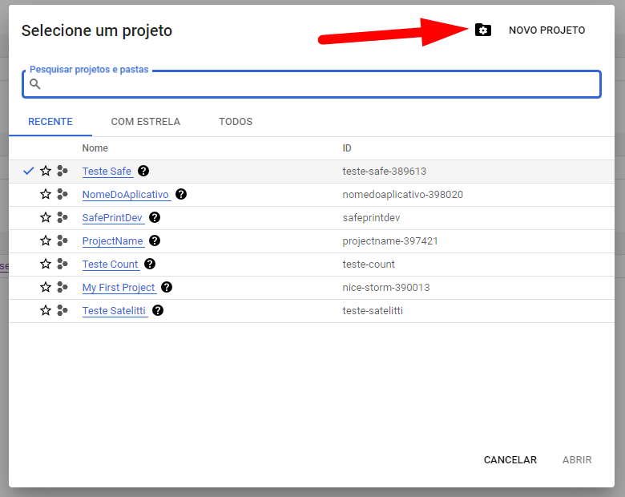Click the search magnifier icon

point(35,83)
